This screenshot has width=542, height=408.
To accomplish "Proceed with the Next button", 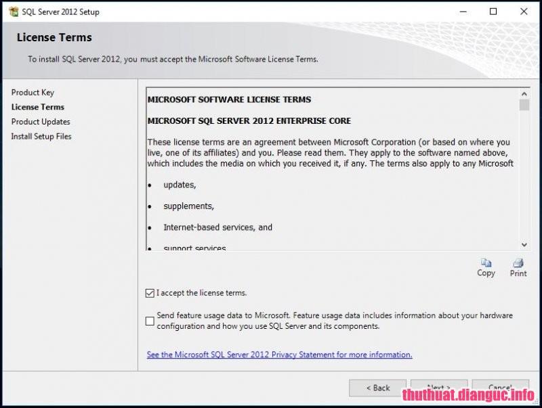I will point(439,388).
